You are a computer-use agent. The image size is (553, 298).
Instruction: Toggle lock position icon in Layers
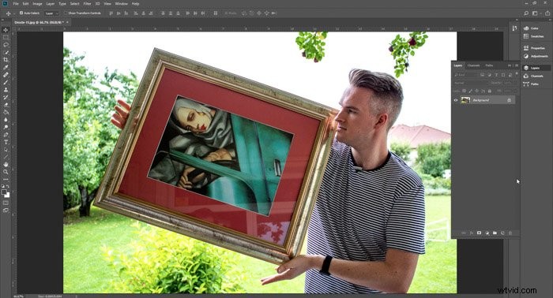477,91
